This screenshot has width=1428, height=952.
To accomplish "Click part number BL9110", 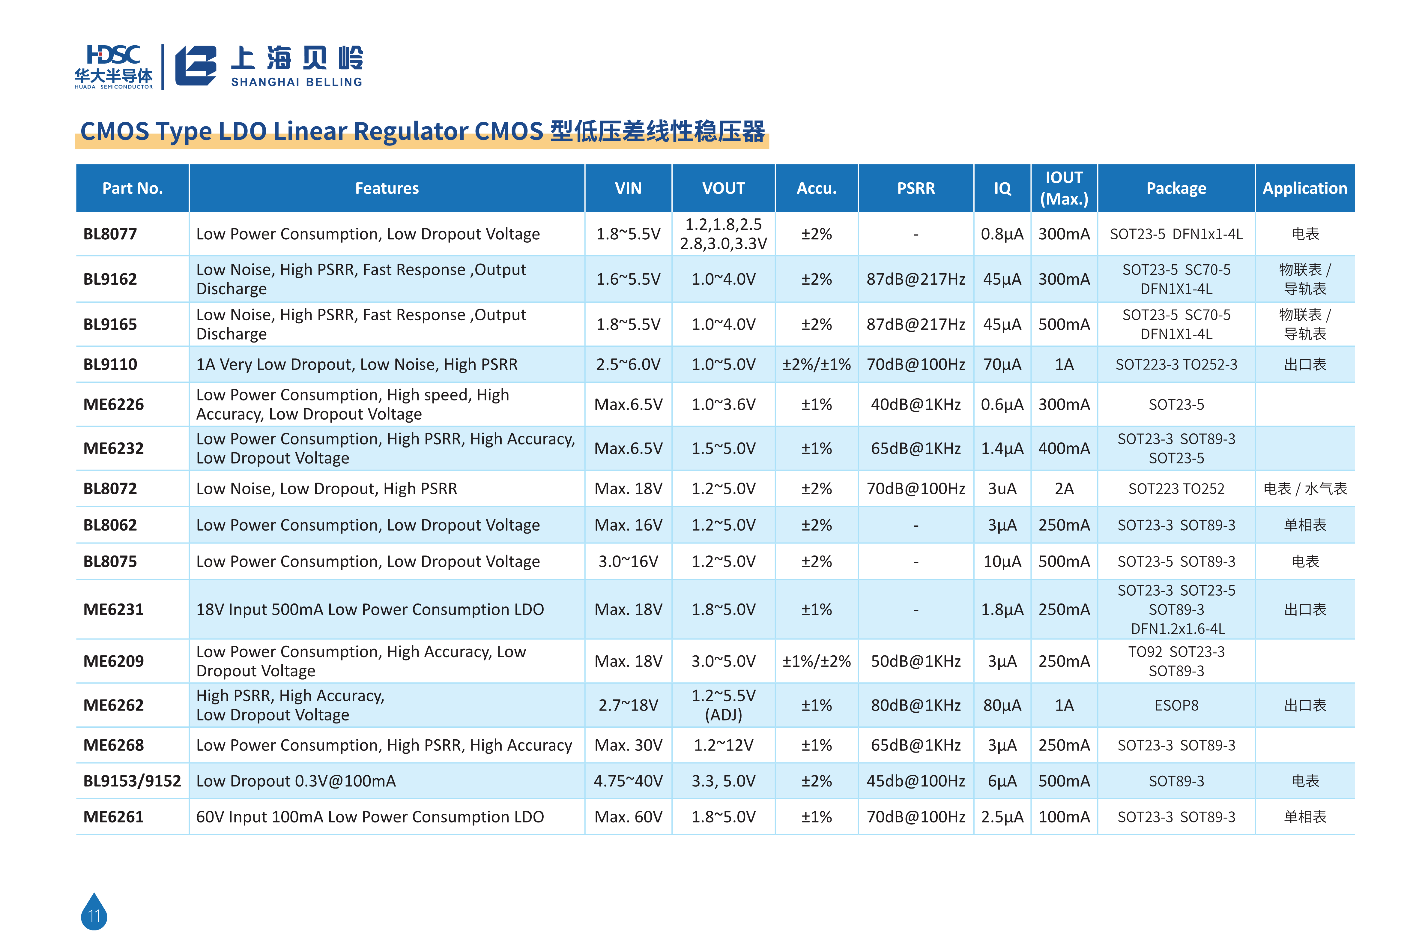I will 110,364.
